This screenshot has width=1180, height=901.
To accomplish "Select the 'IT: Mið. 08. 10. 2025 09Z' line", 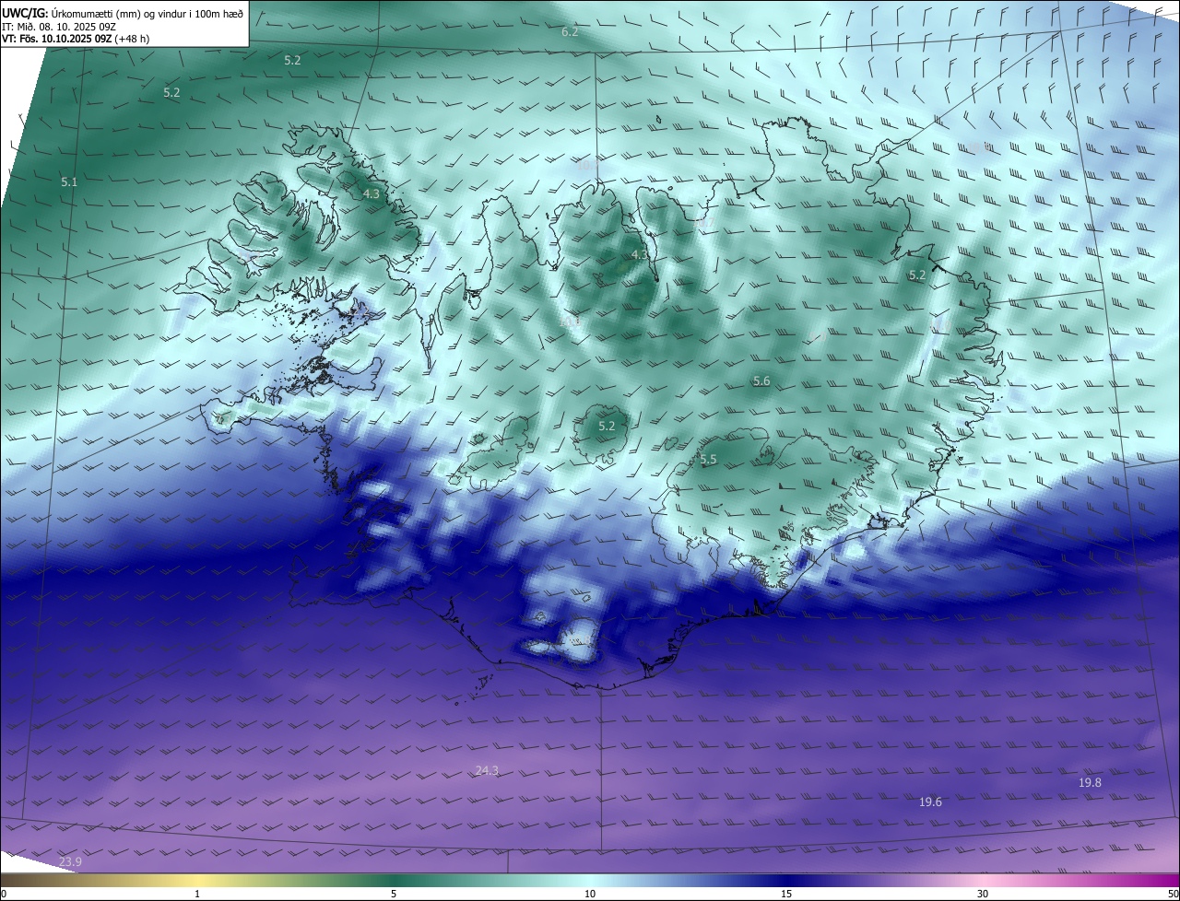I will pos(59,27).
